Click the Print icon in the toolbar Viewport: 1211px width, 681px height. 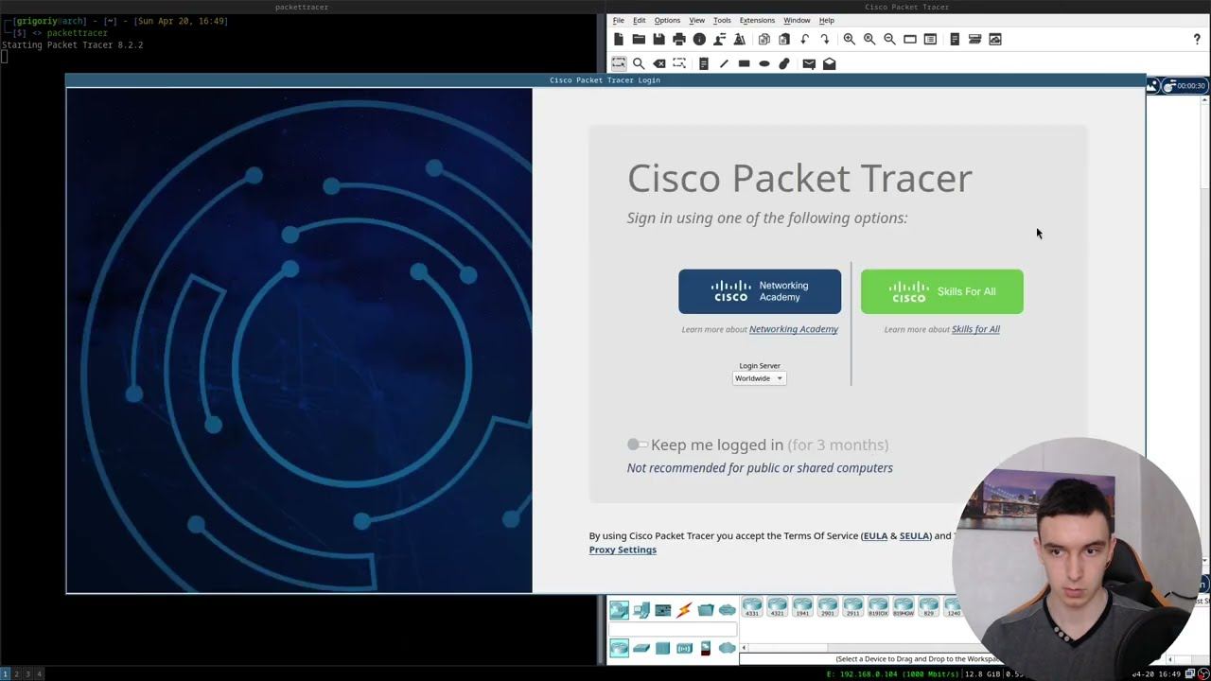[679, 39]
